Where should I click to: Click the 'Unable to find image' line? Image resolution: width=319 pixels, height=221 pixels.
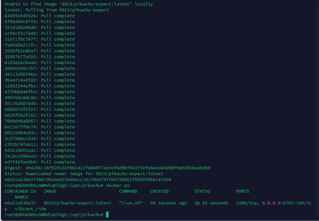click(x=79, y=4)
